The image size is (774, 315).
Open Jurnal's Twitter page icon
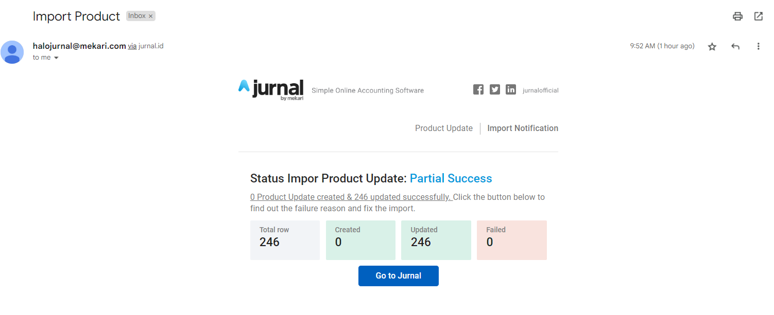tap(494, 90)
